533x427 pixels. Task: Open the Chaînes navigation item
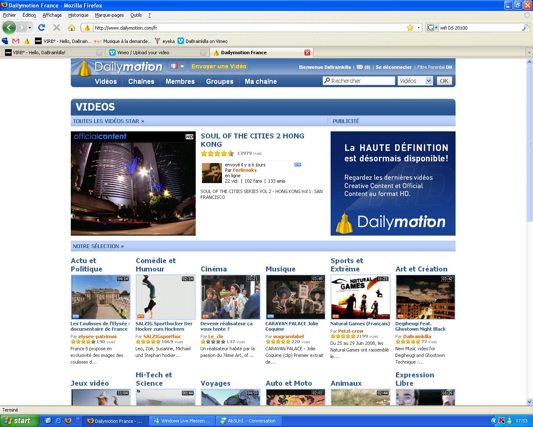click(141, 81)
